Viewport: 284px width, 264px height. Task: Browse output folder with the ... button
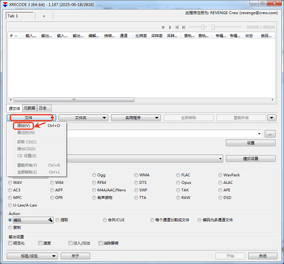(x=270, y=134)
